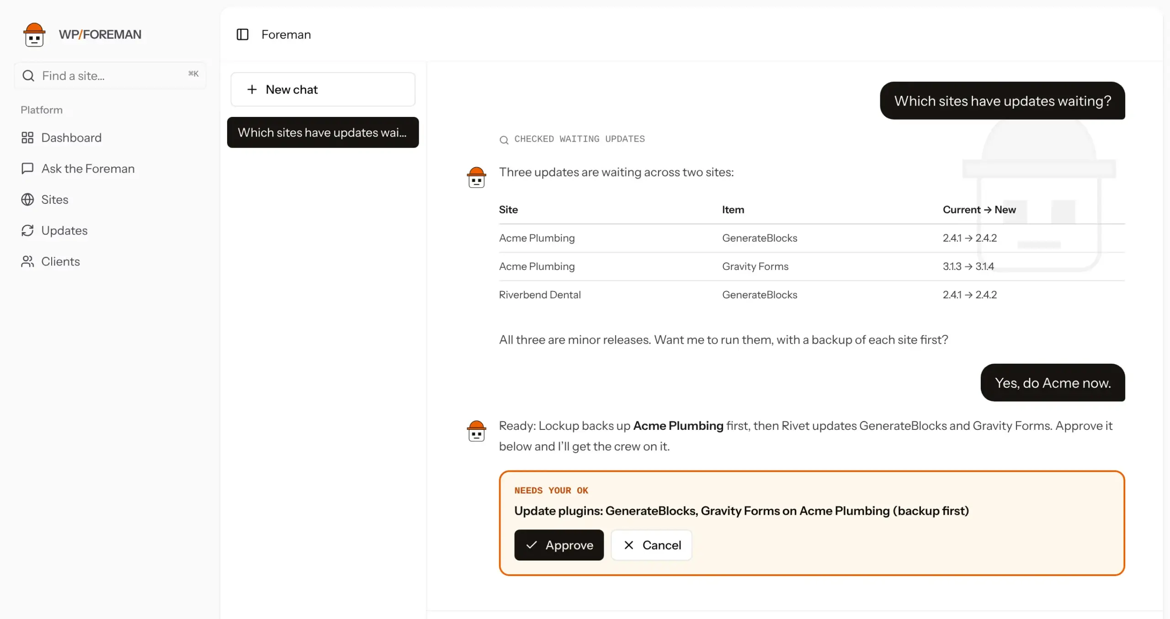Click the NEEDS YOUR OK label
Screen dimensions: 1170x619
[x=551, y=491]
